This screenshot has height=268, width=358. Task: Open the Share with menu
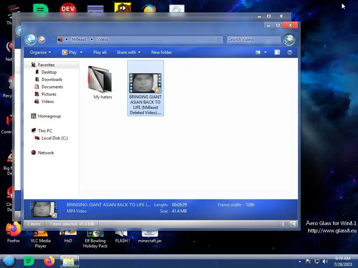tap(129, 52)
